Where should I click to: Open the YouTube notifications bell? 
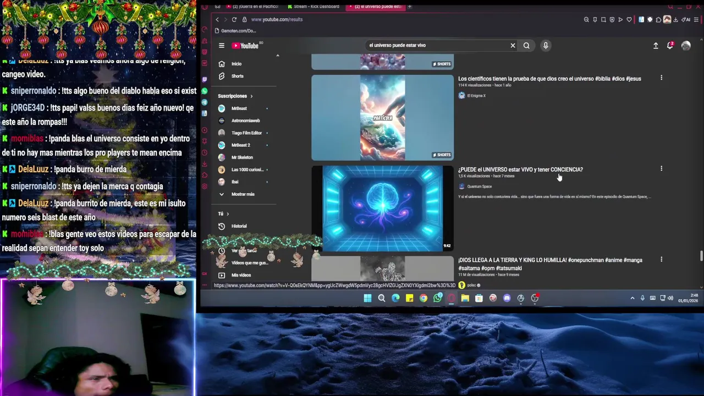[x=670, y=46]
